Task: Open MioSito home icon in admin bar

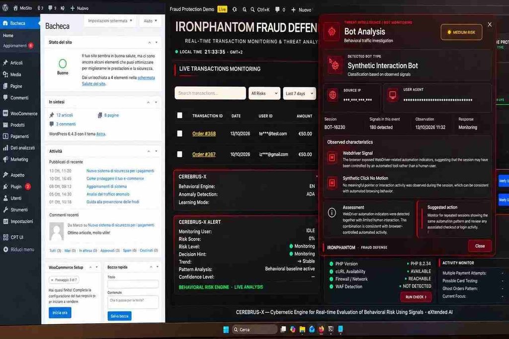Action: point(15,8)
